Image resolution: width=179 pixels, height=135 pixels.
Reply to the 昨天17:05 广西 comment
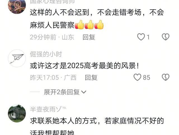pos(91,78)
